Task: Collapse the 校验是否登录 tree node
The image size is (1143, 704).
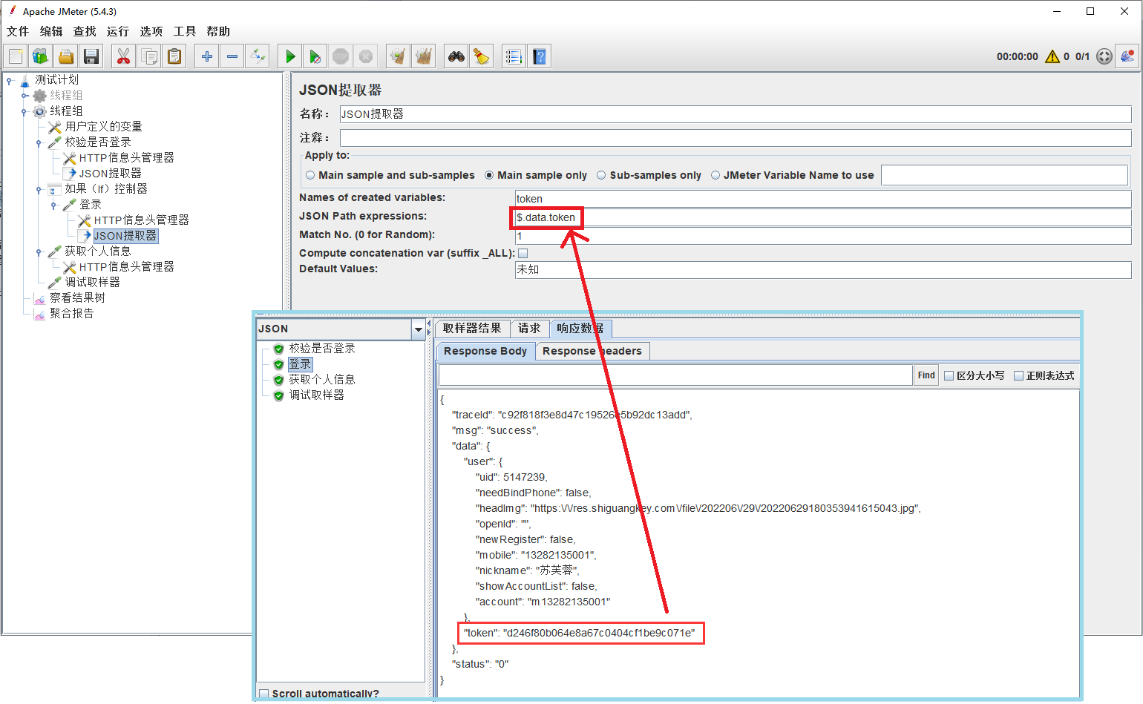Action: click(x=39, y=143)
